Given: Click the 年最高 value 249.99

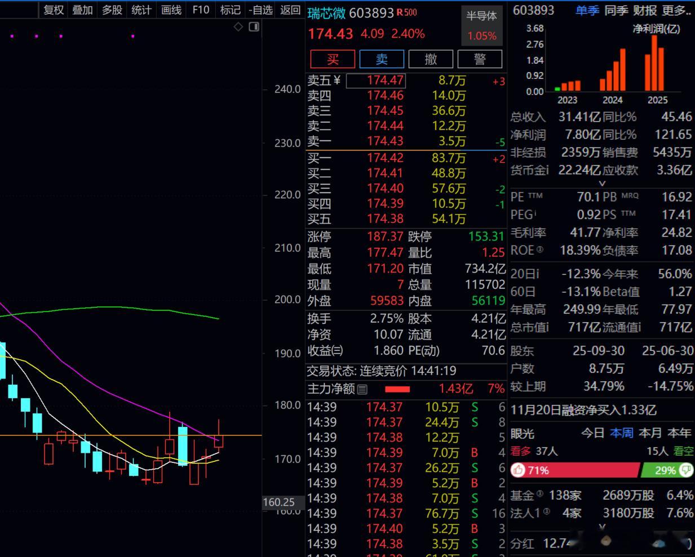Looking at the screenshot, I should 583,309.
